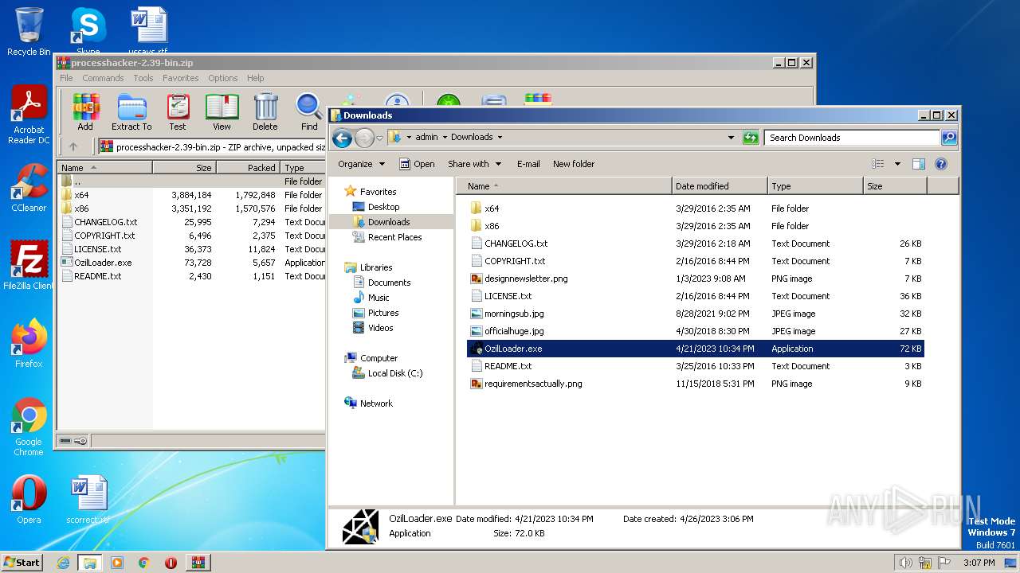Viewport: 1020px width, 573px height.
Task: Select the Opera desktop shortcut
Action: 29,500
